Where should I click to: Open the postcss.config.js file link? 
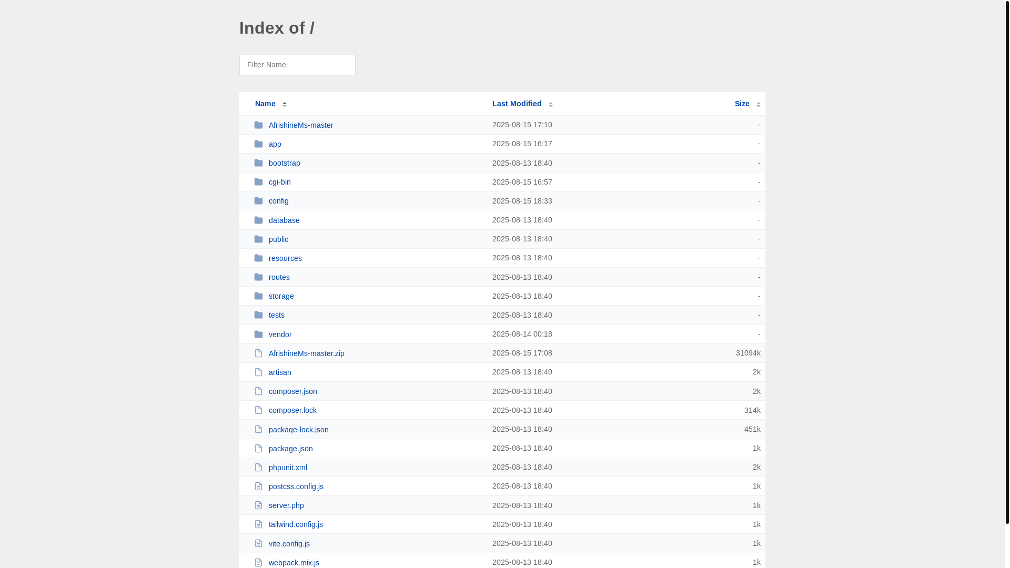[296, 486]
